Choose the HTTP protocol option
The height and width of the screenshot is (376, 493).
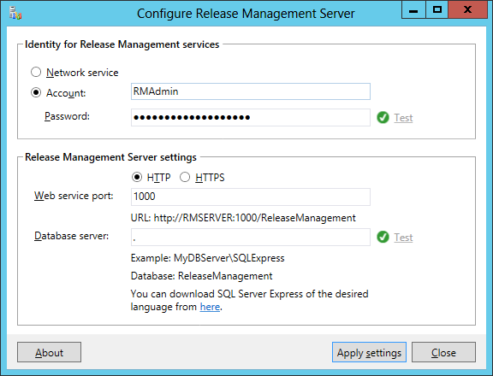pos(137,178)
